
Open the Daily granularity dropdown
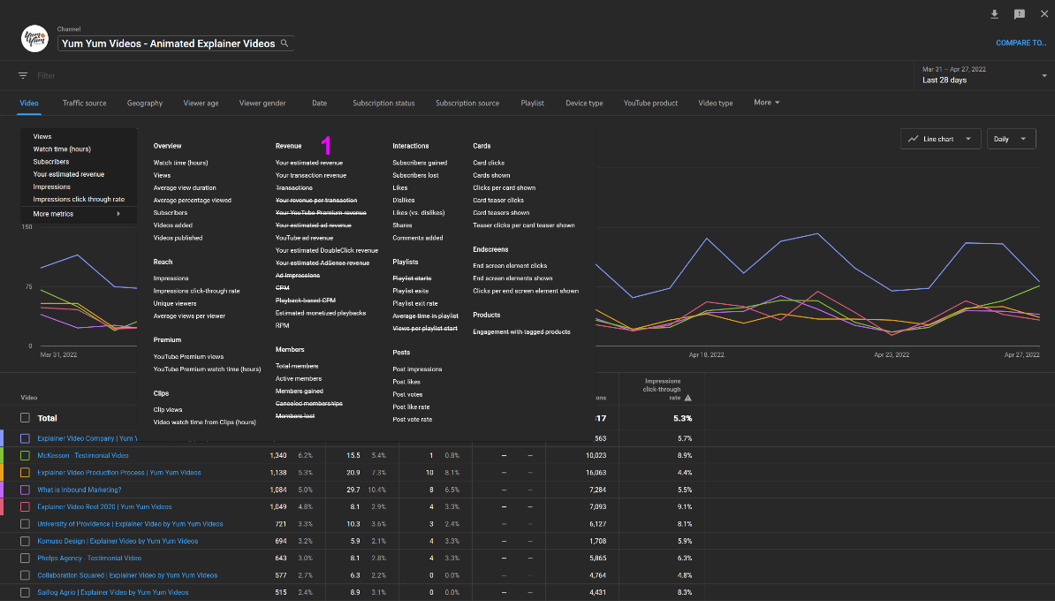(1011, 139)
